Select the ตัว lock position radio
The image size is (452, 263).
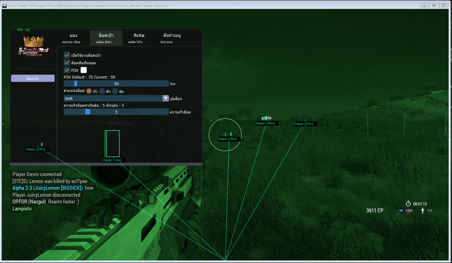coord(102,91)
